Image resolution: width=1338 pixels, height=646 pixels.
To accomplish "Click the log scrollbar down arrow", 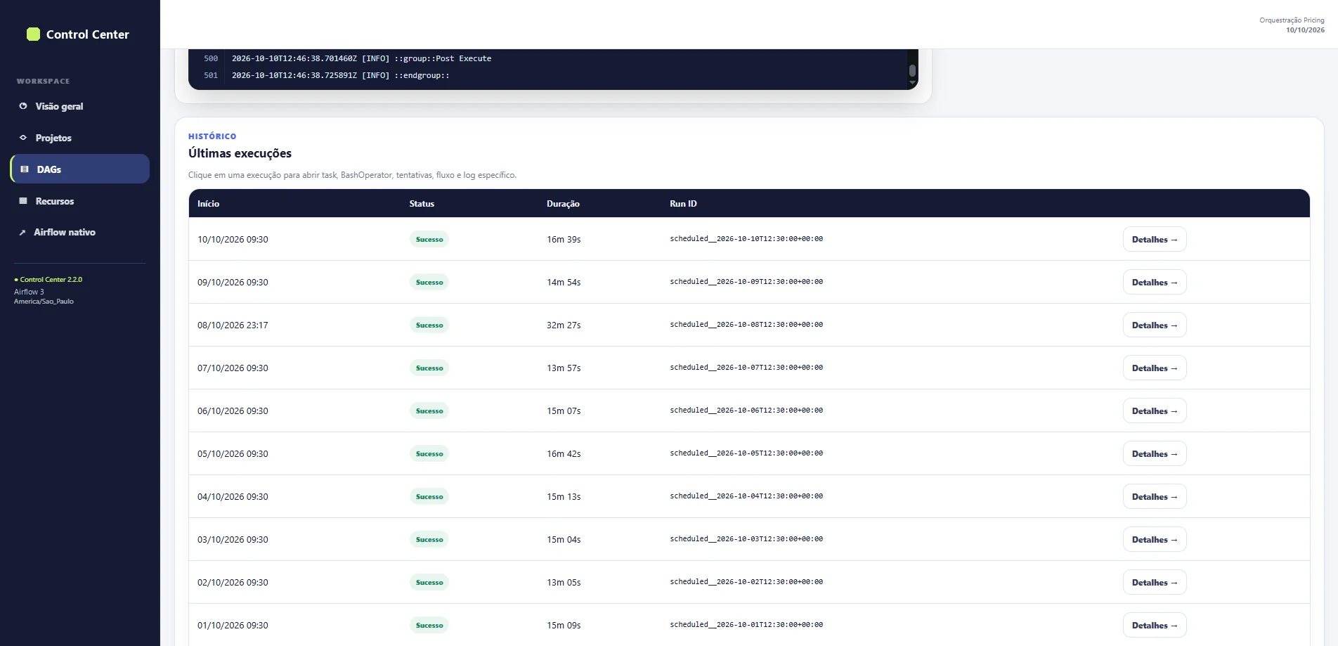I will (x=912, y=83).
